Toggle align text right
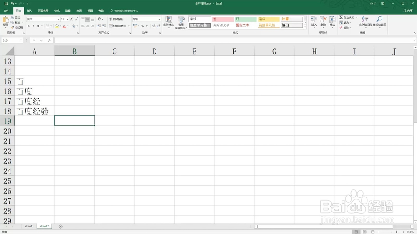The image size is (417, 234). coord(92,26)
